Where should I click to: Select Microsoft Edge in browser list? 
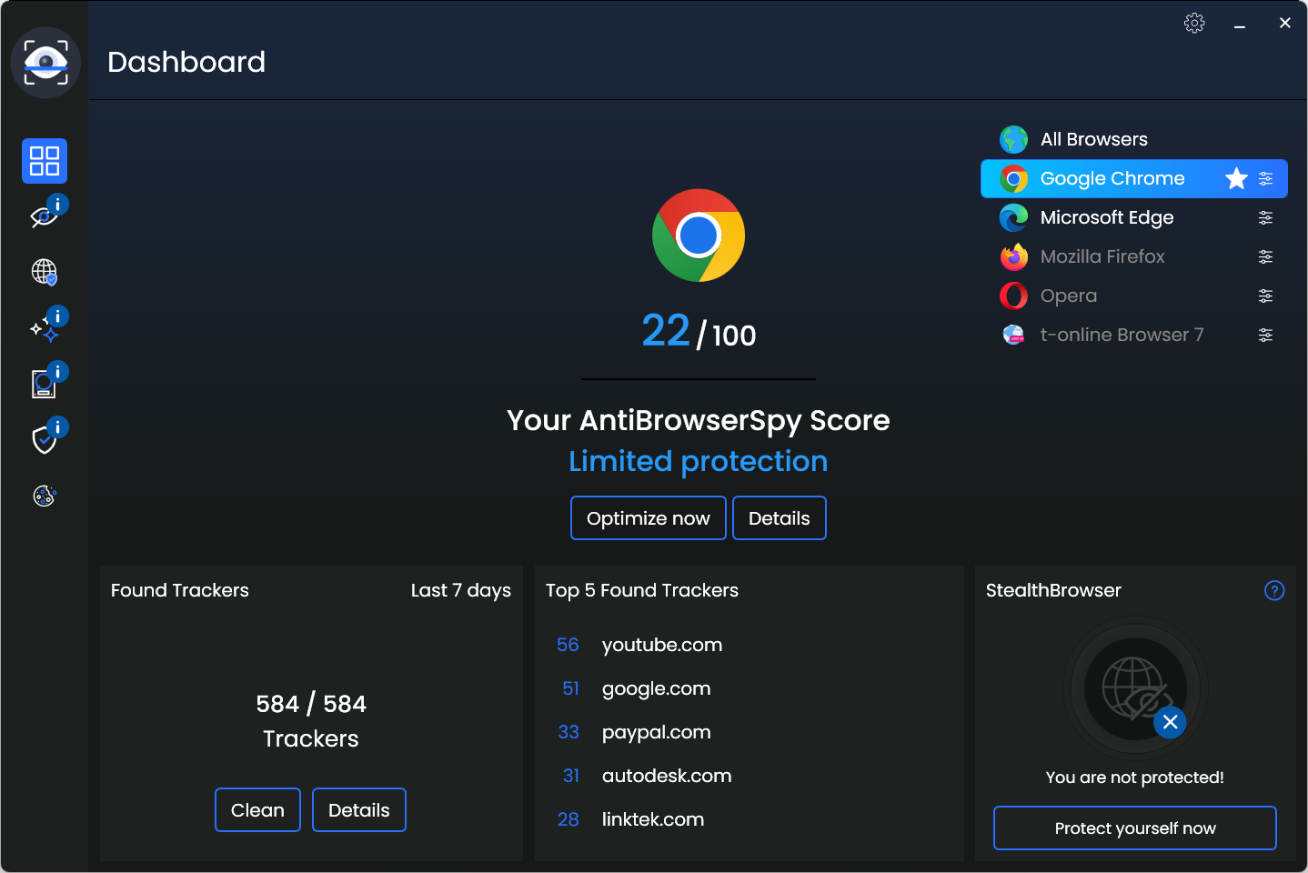[1134, 217]
